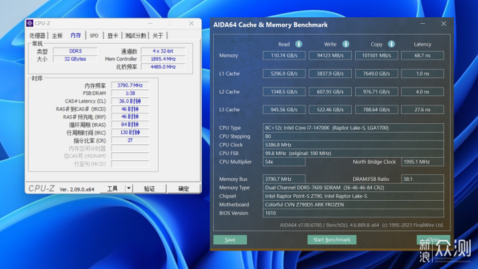
Task: Click the CPU Multiplier field 54x
Action: point(284,162)
